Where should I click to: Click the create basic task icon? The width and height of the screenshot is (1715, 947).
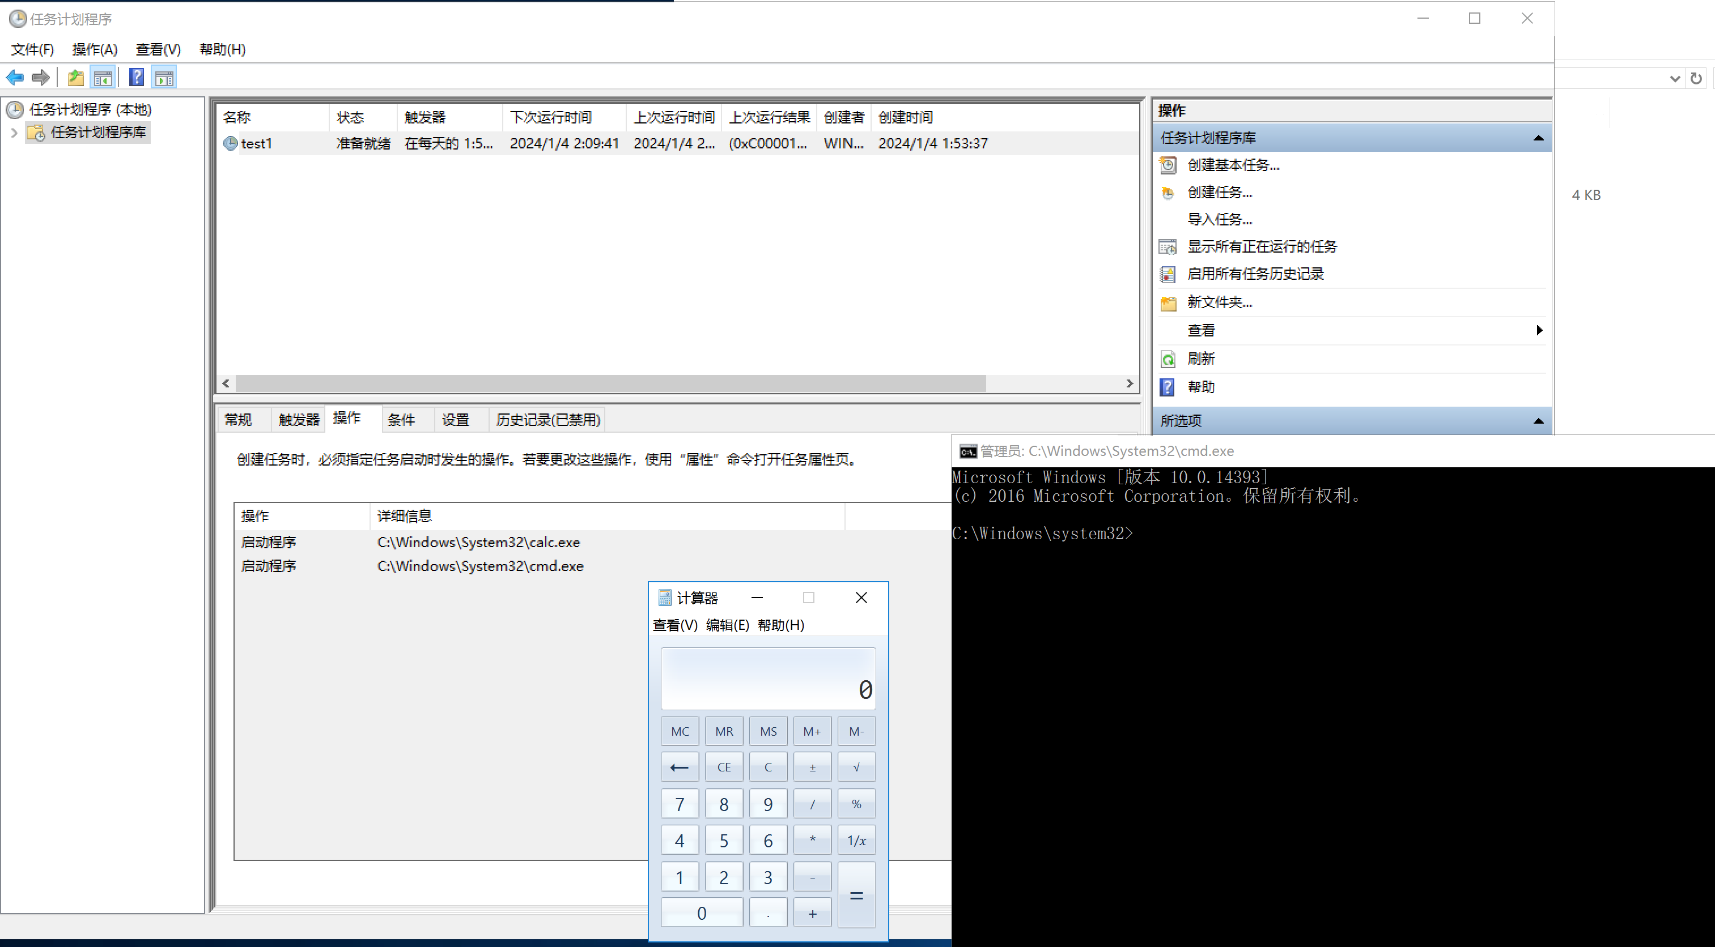[x=1168, y=165]
